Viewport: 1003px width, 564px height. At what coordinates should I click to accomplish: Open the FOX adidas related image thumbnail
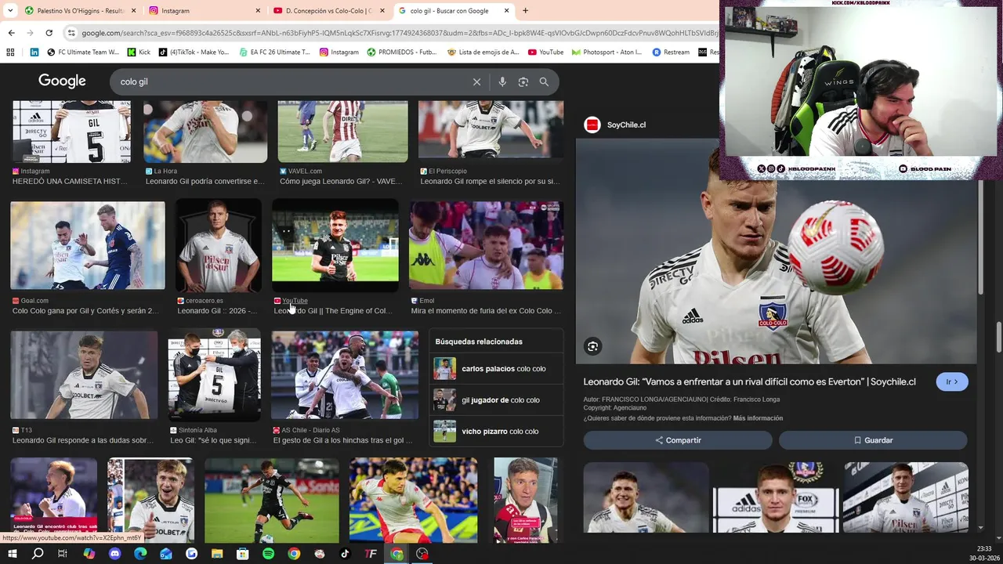pyautogui.click(x=776, y=497)
